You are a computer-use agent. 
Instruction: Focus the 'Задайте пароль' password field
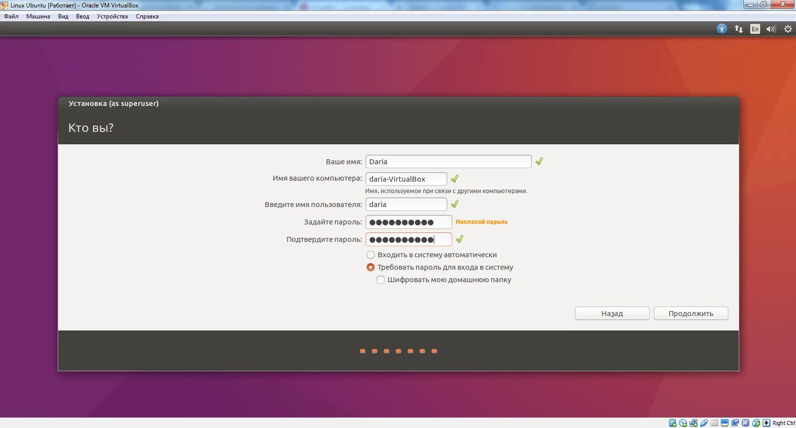tap(409, 222)
